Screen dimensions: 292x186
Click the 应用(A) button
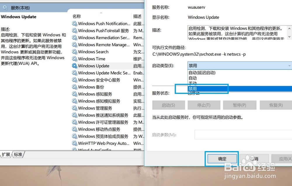click(281, 159)
